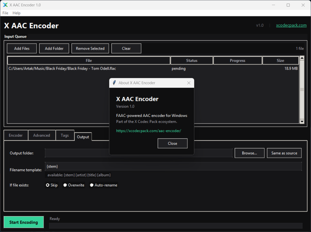Switch to the Tags tab
Image resolution: width=311 pixels, height=232 pixels.
point(65,135)
